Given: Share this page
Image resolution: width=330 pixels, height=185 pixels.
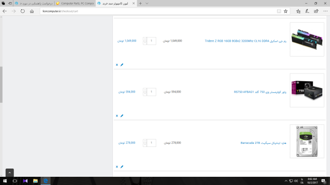Looking at the screenshot, I should pos(316,11).
